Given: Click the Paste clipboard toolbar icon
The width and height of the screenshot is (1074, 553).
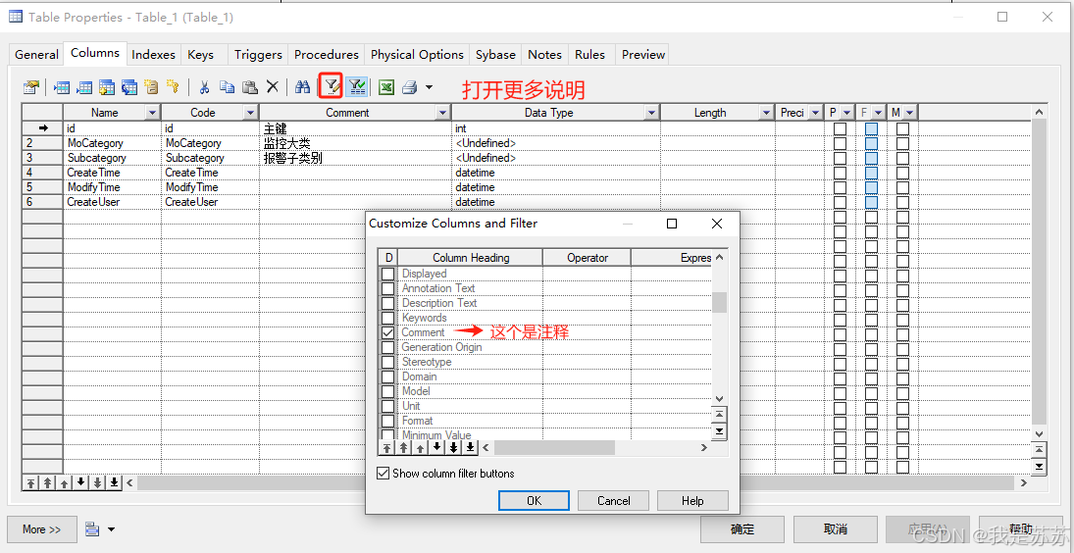Looking at the screenshot, I should [x=250, y=87].
